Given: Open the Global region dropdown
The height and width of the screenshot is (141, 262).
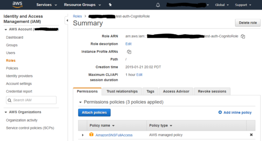Looking at the screenshot, I should point(222,5).
